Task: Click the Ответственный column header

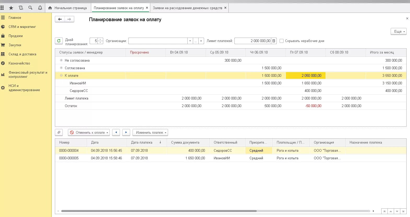Action: coord(227,142)
